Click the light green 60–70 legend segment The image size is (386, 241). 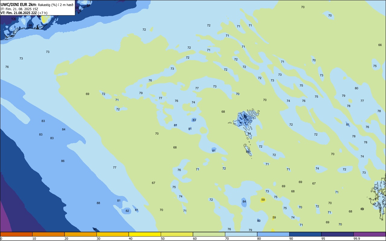coord(209,234)
